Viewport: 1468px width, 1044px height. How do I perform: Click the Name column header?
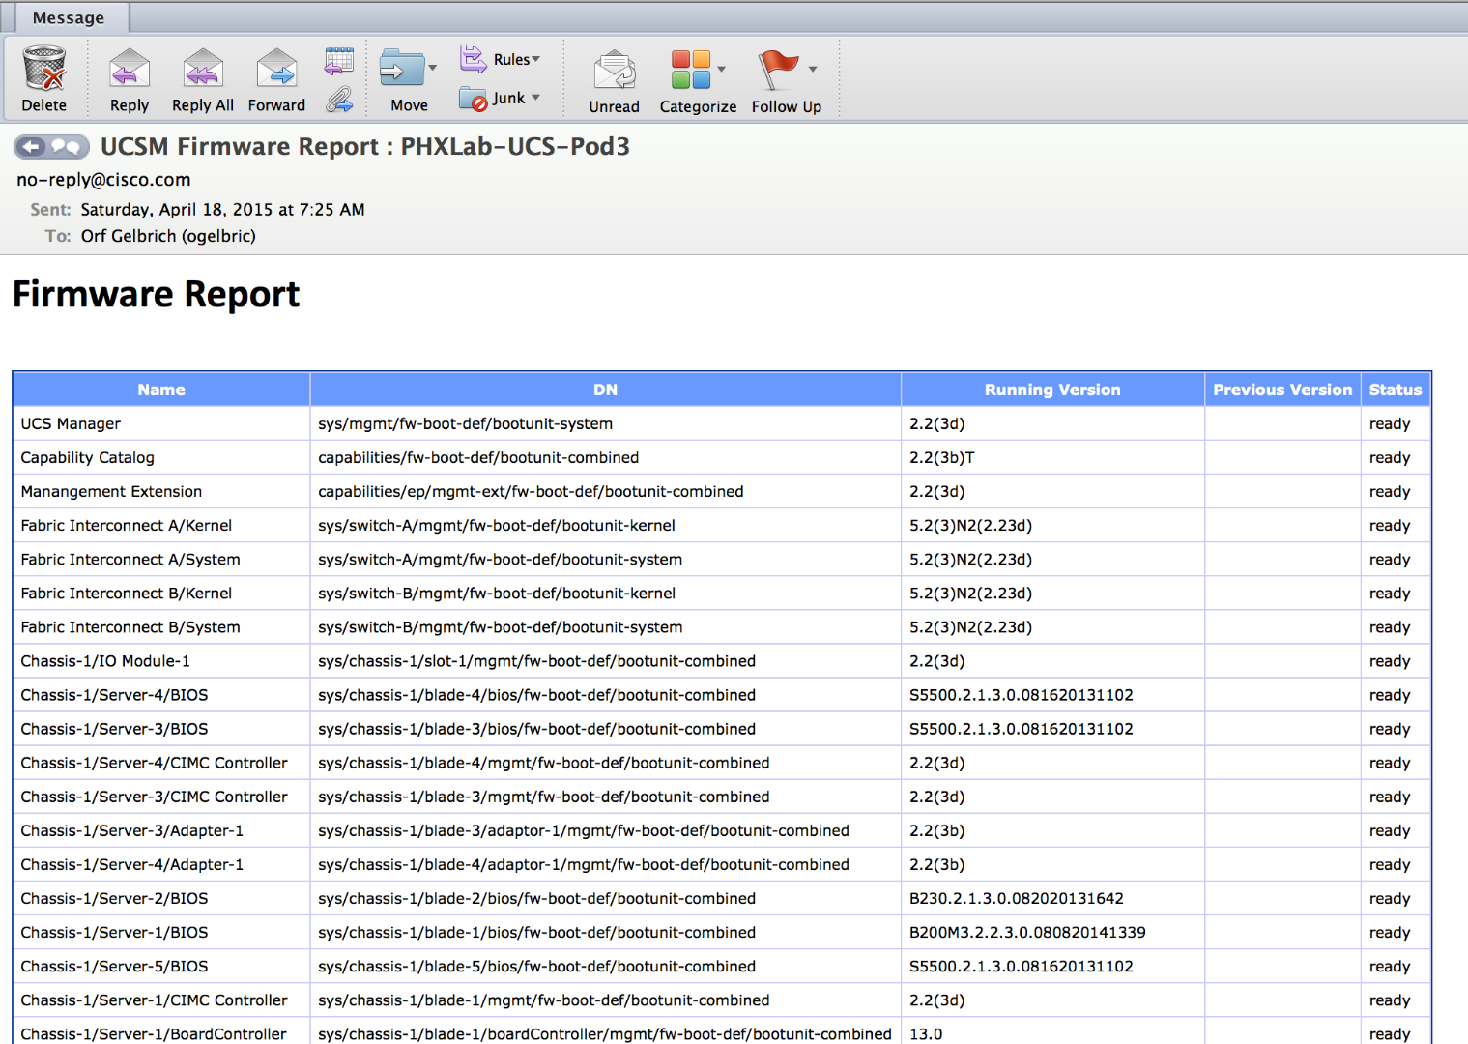[x=161, y=390]
